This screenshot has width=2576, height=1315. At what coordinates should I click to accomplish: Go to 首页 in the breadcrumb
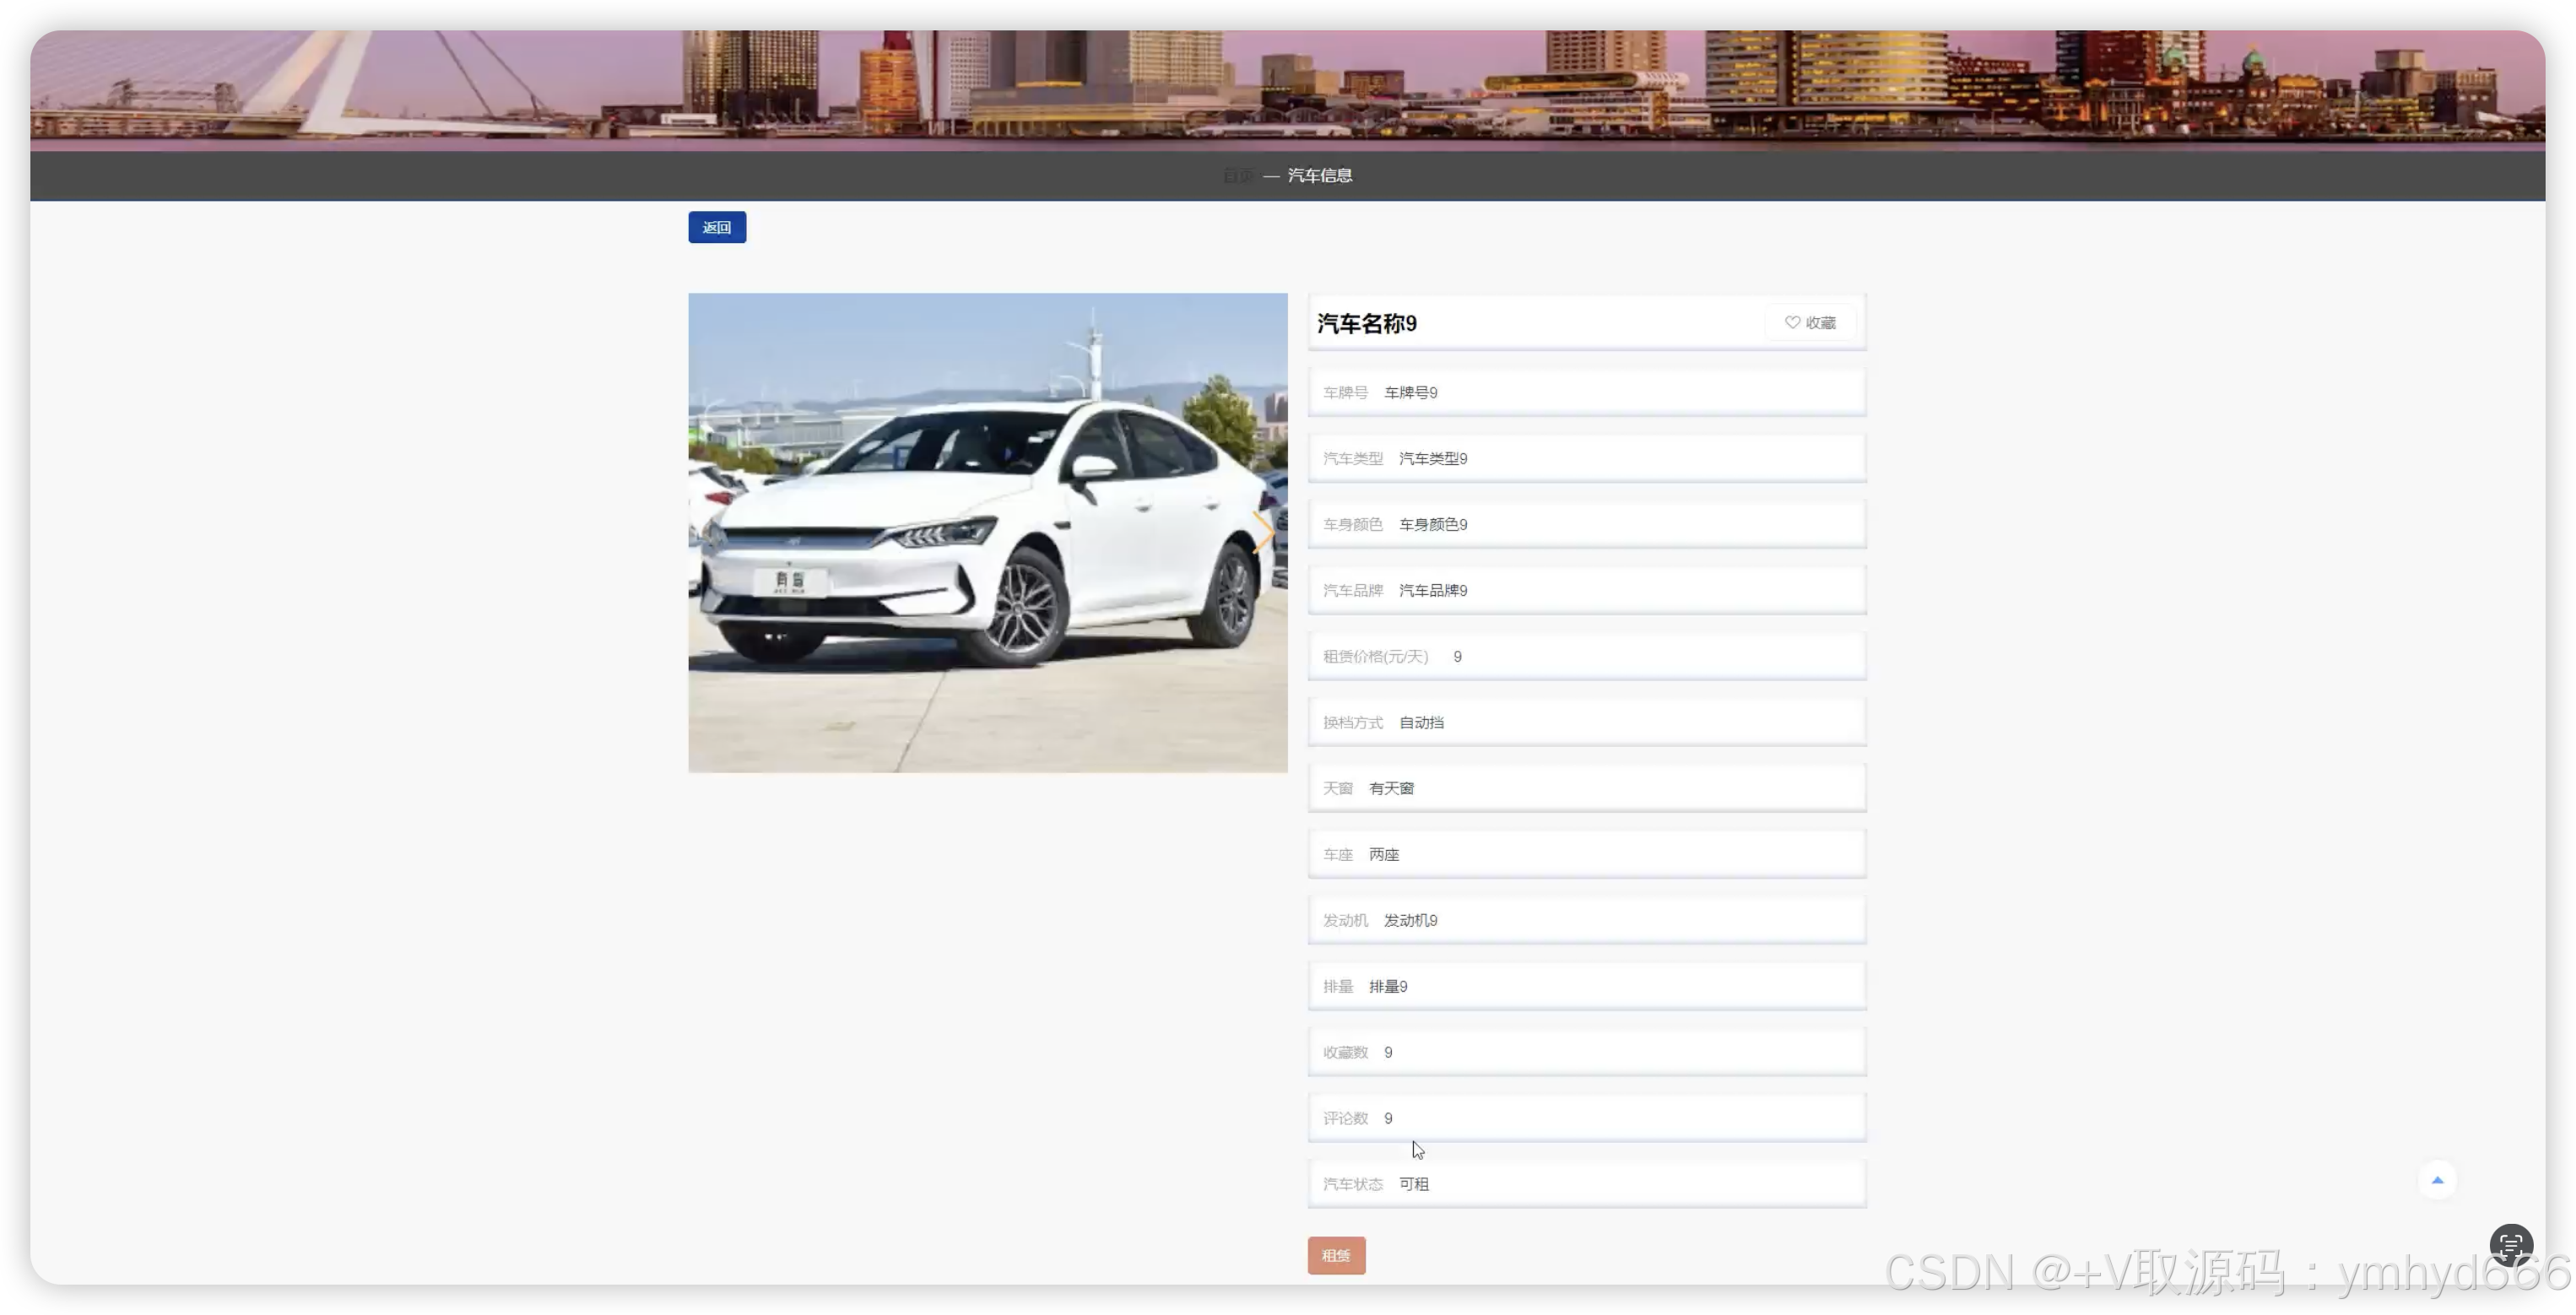click(1238, 176)
